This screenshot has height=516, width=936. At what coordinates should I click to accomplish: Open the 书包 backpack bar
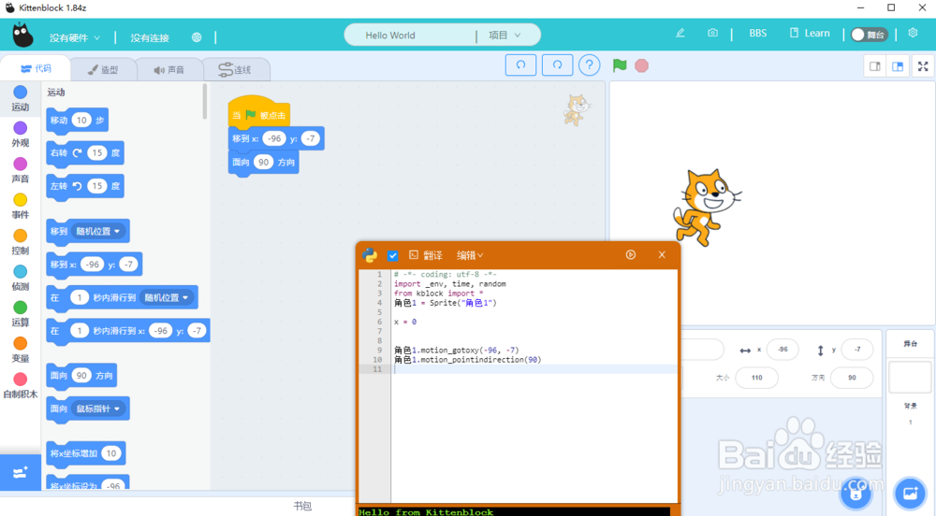[302, 506]
